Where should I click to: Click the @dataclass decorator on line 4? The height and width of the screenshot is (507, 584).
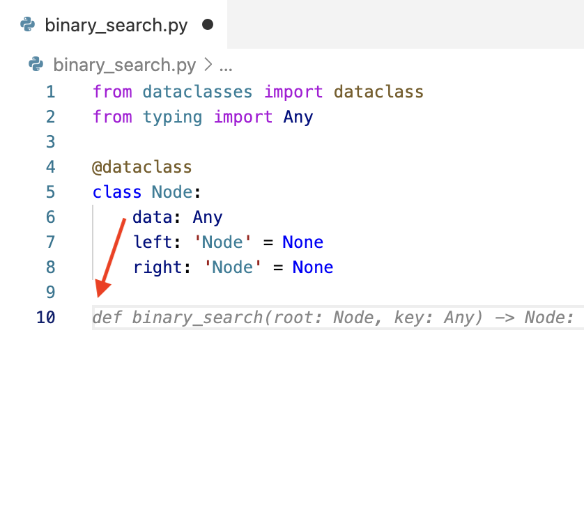point(141,167)
